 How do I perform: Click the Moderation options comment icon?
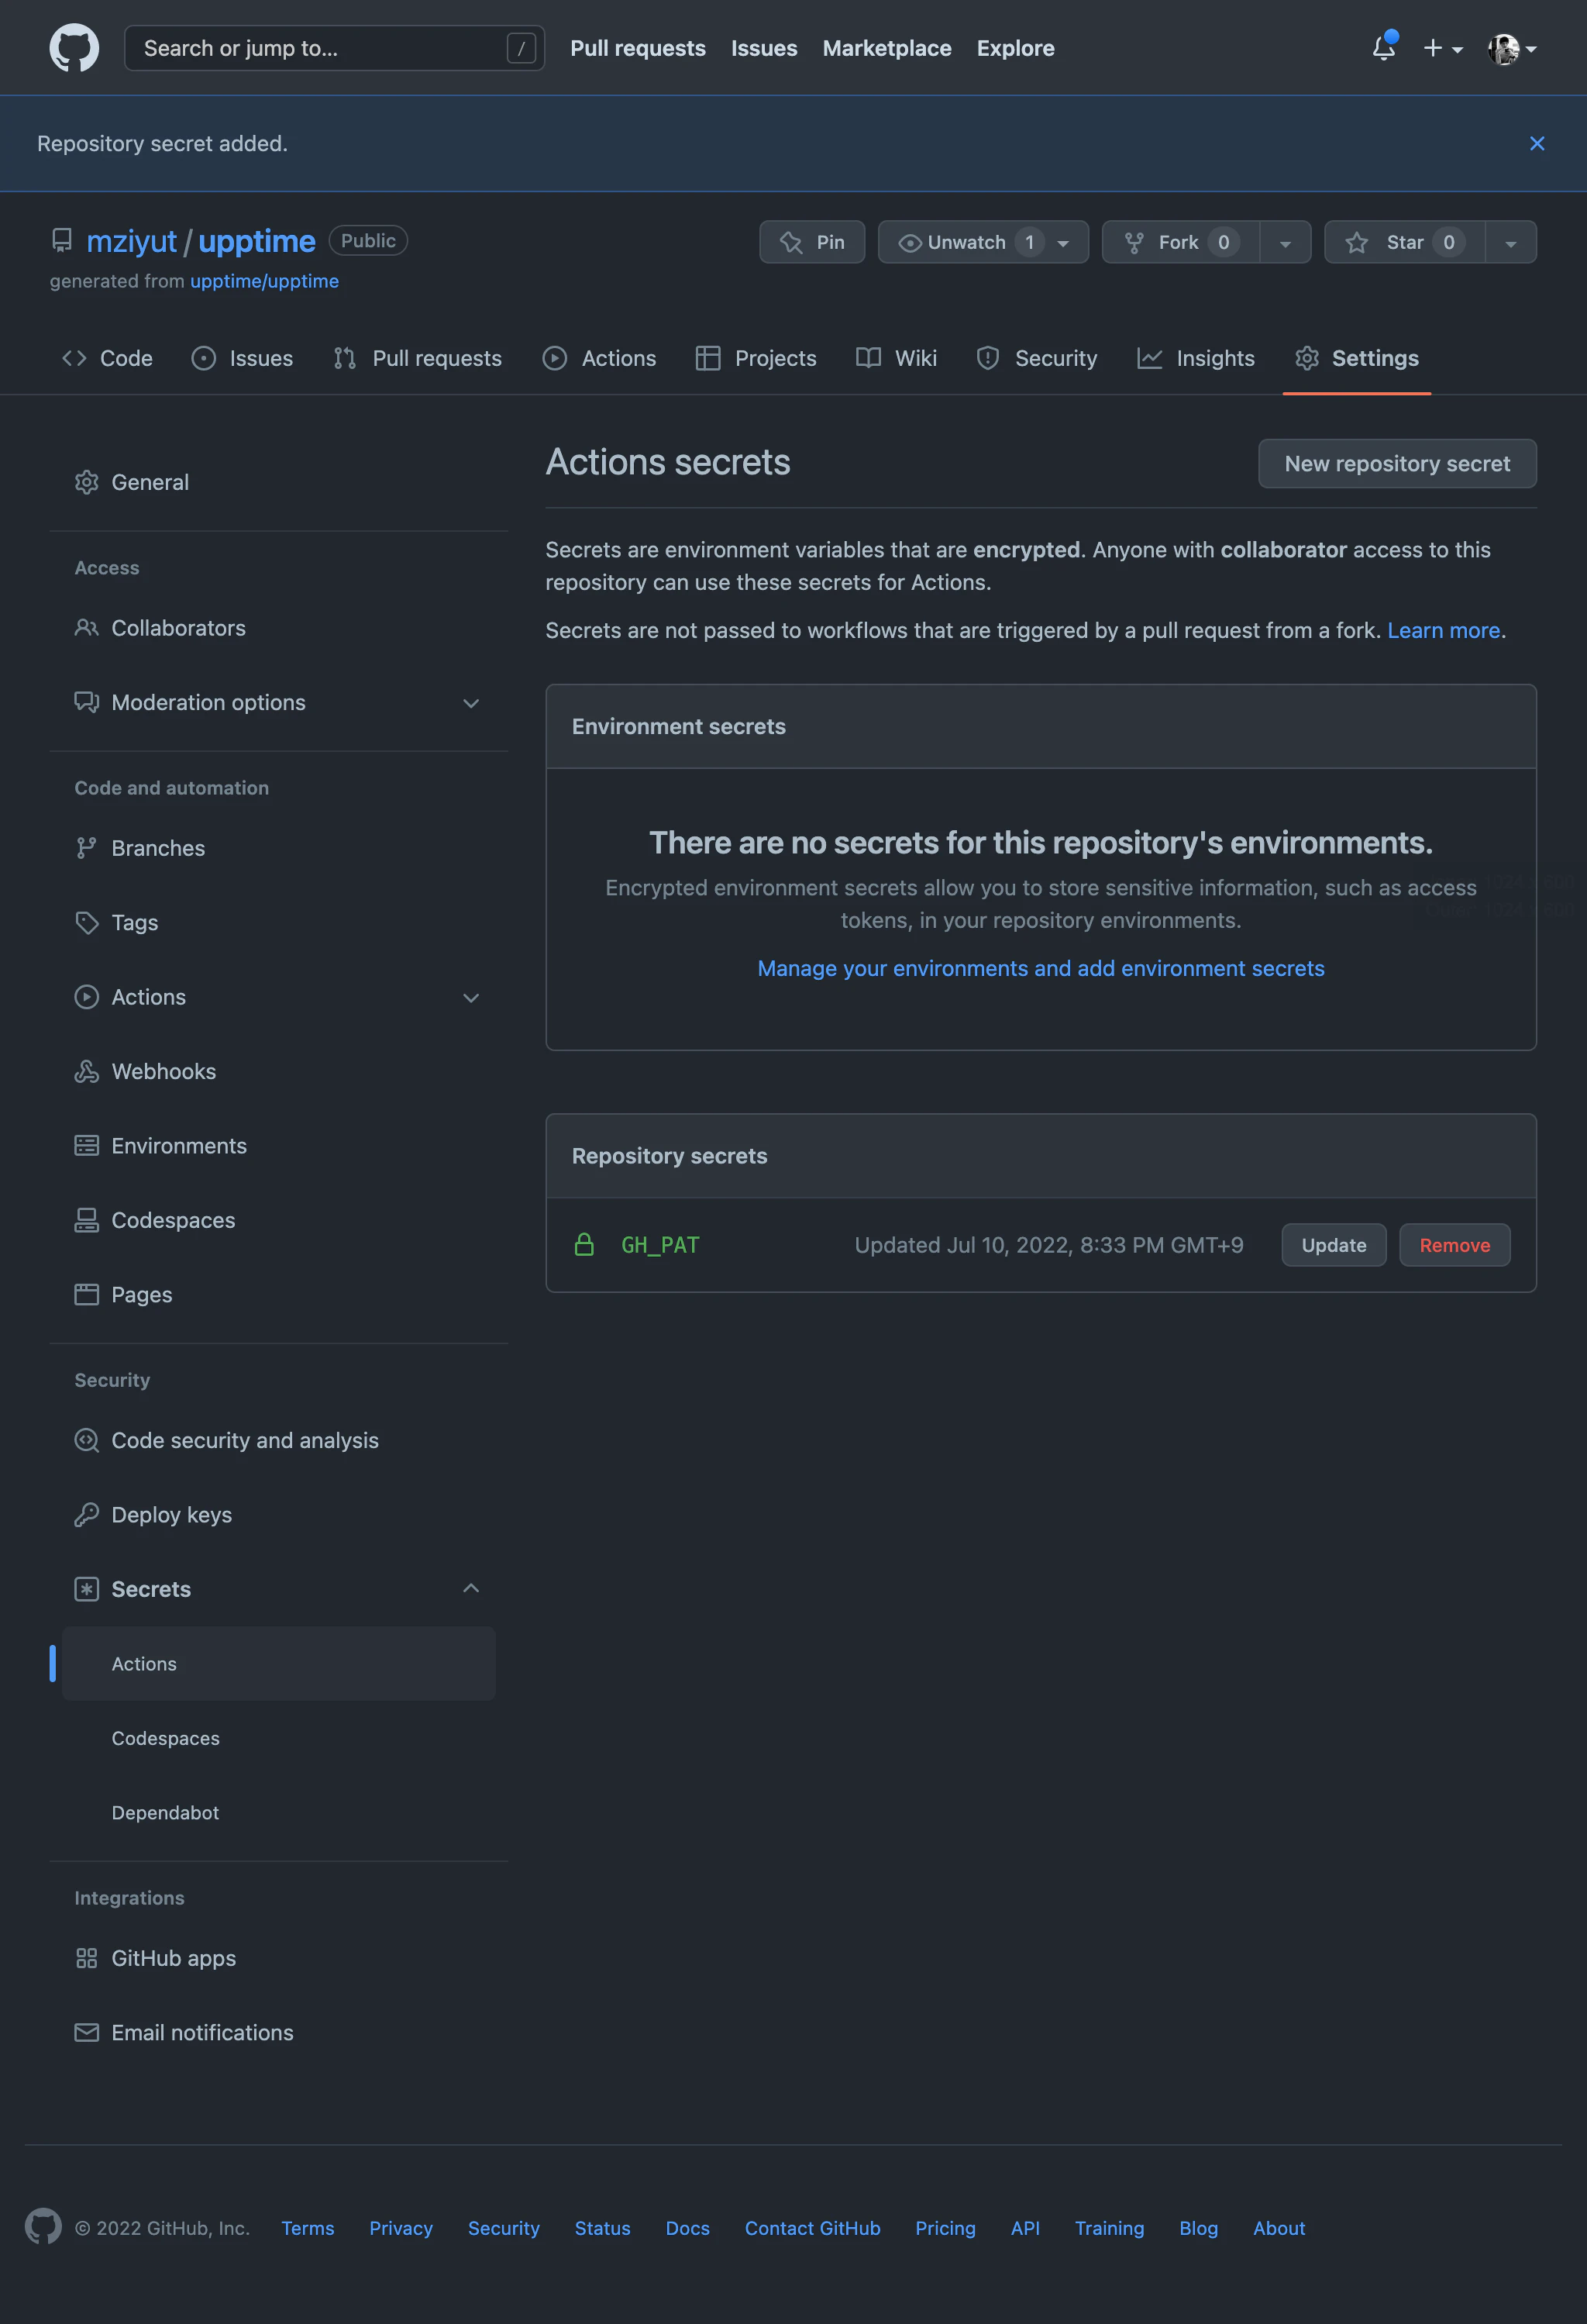click(87, 702)
